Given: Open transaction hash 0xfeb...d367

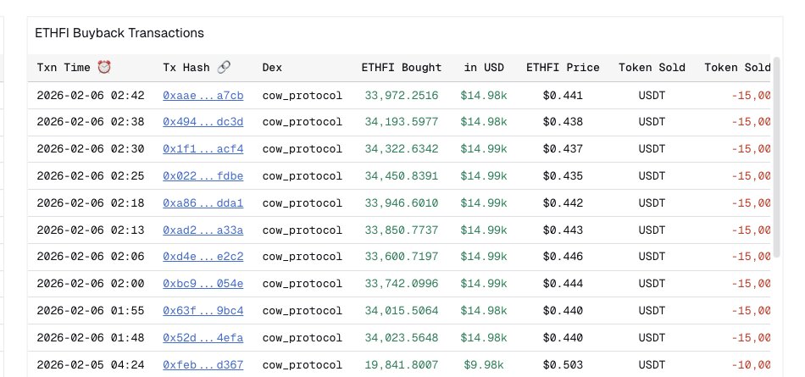Looking at the screenshot, I should click(203, 364).
